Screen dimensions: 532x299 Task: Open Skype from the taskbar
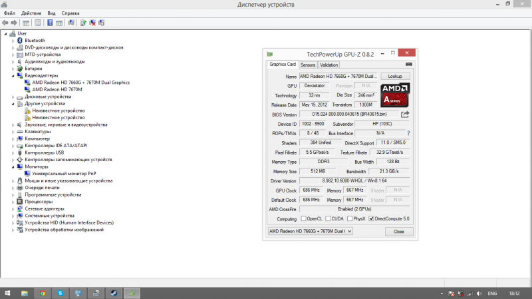(x=60, y=293)
